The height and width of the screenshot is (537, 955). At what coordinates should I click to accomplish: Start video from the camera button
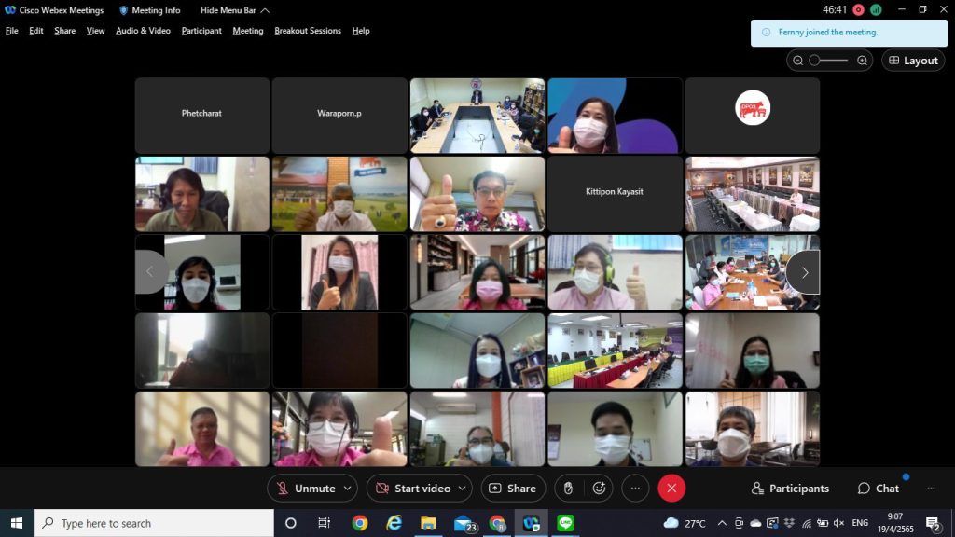(x=411, y=488)
